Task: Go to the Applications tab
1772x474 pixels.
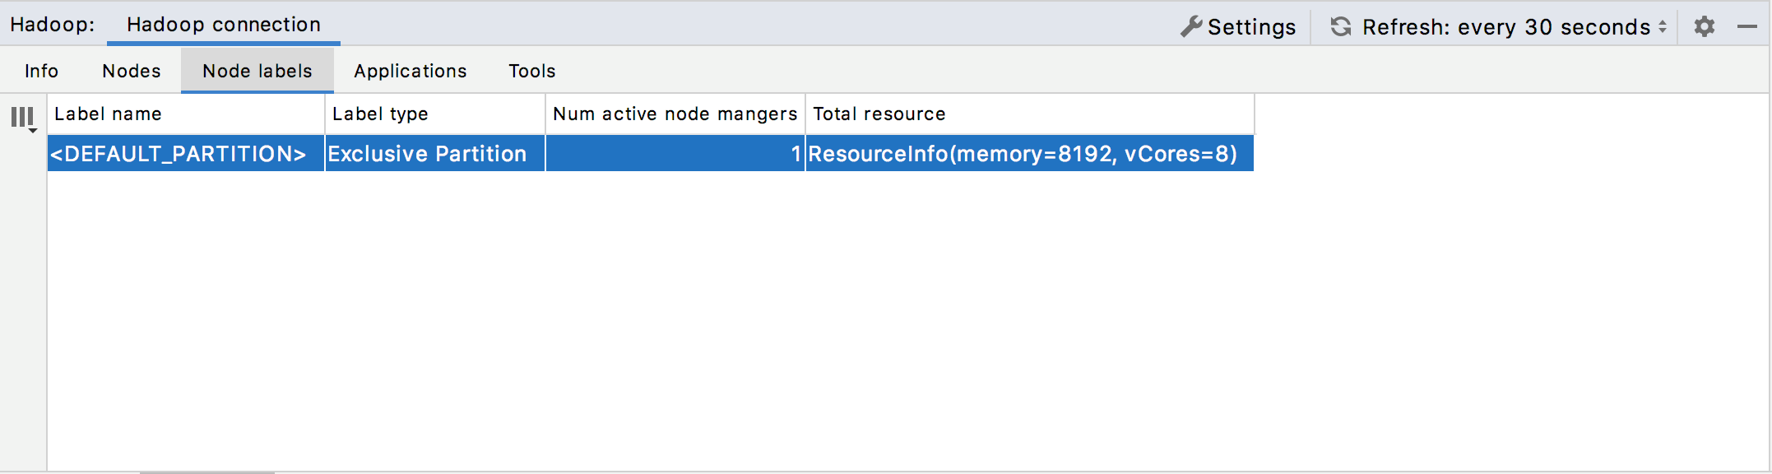Action: [x=410, y=71]
